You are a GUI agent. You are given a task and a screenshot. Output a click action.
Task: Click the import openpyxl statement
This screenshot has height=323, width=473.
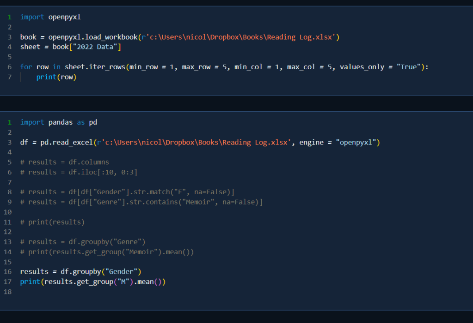50,17
